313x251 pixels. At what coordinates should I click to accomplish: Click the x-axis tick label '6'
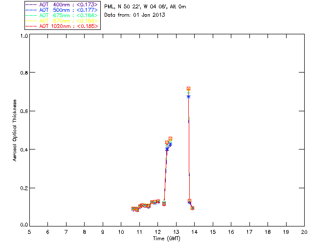48,232
